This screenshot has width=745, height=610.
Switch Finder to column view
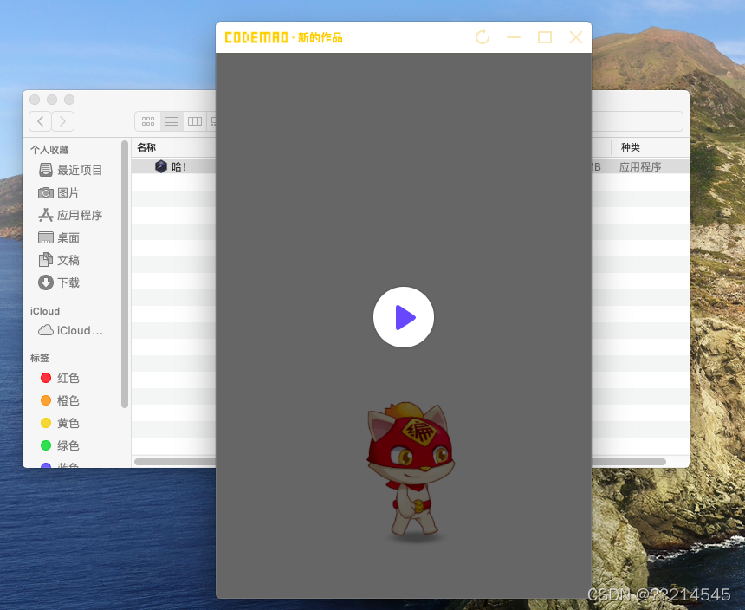click(x=195, y=121)
